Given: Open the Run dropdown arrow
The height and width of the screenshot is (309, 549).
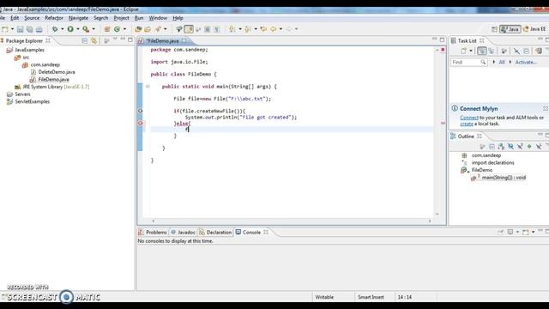Looking at the screenshot, I should click(x=78, y=29).
